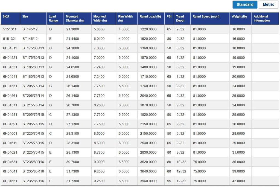Select SKU 6H04571 cell
The image size is (280, 187).
[x=10, y=105]
